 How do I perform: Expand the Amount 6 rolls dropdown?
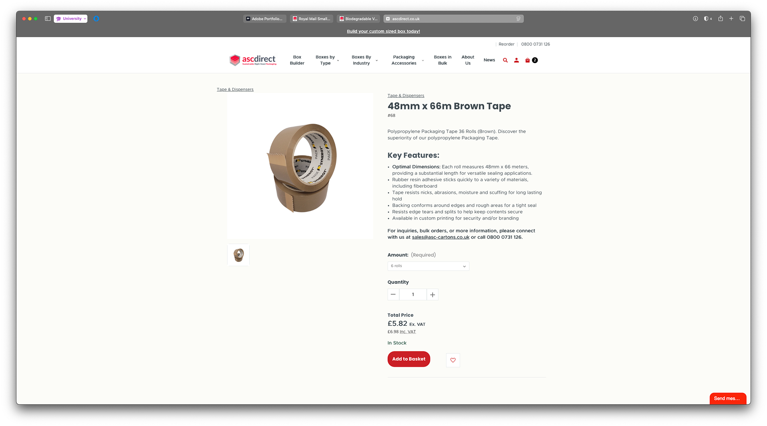[428, 266]
